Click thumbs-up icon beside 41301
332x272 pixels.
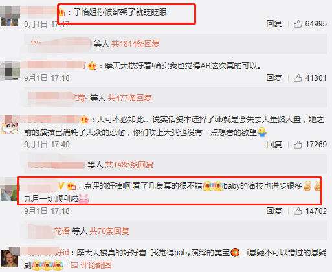point(298,78)
